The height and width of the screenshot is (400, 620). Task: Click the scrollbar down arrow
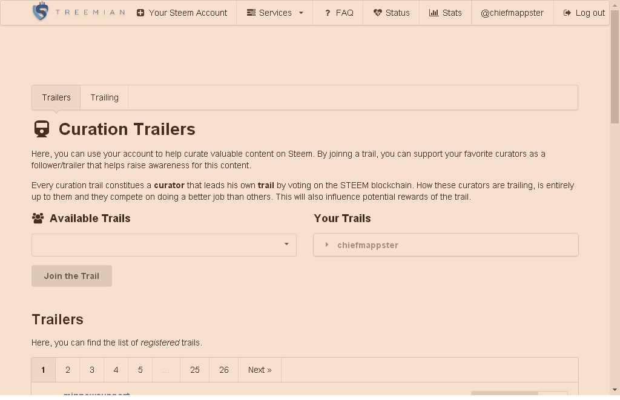pos(615,390)
